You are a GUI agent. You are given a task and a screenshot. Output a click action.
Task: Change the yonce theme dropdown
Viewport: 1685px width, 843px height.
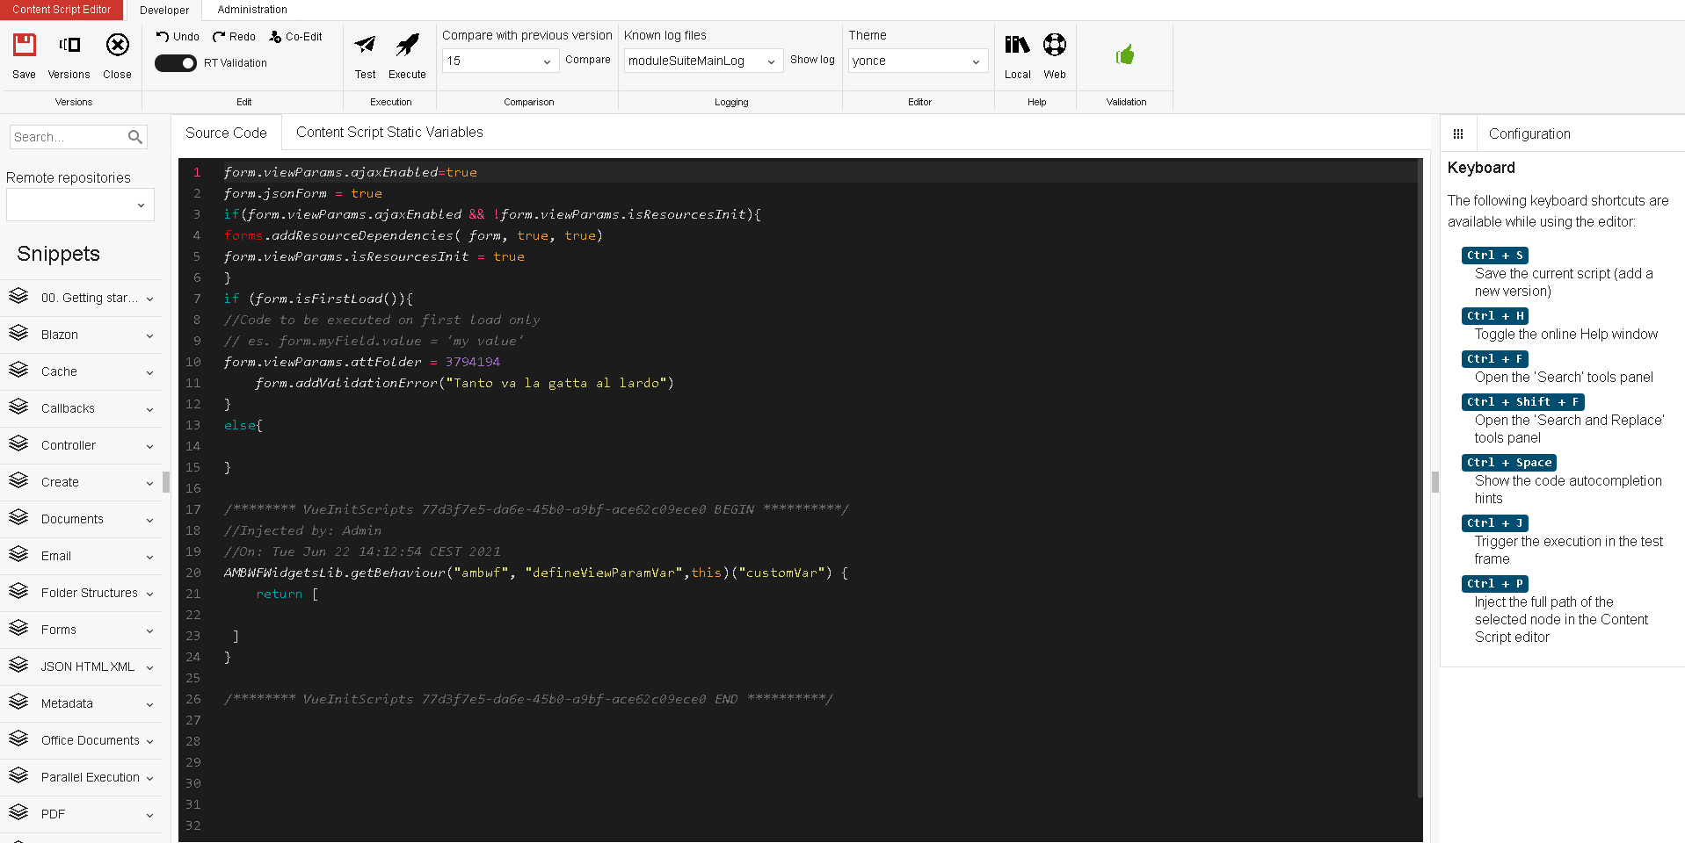pyautogui.click(x=917, y=61)
